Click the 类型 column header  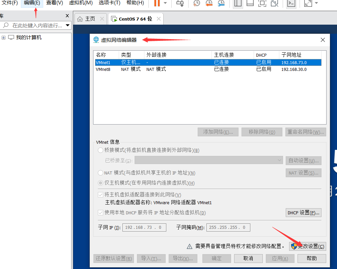[131, 55]
